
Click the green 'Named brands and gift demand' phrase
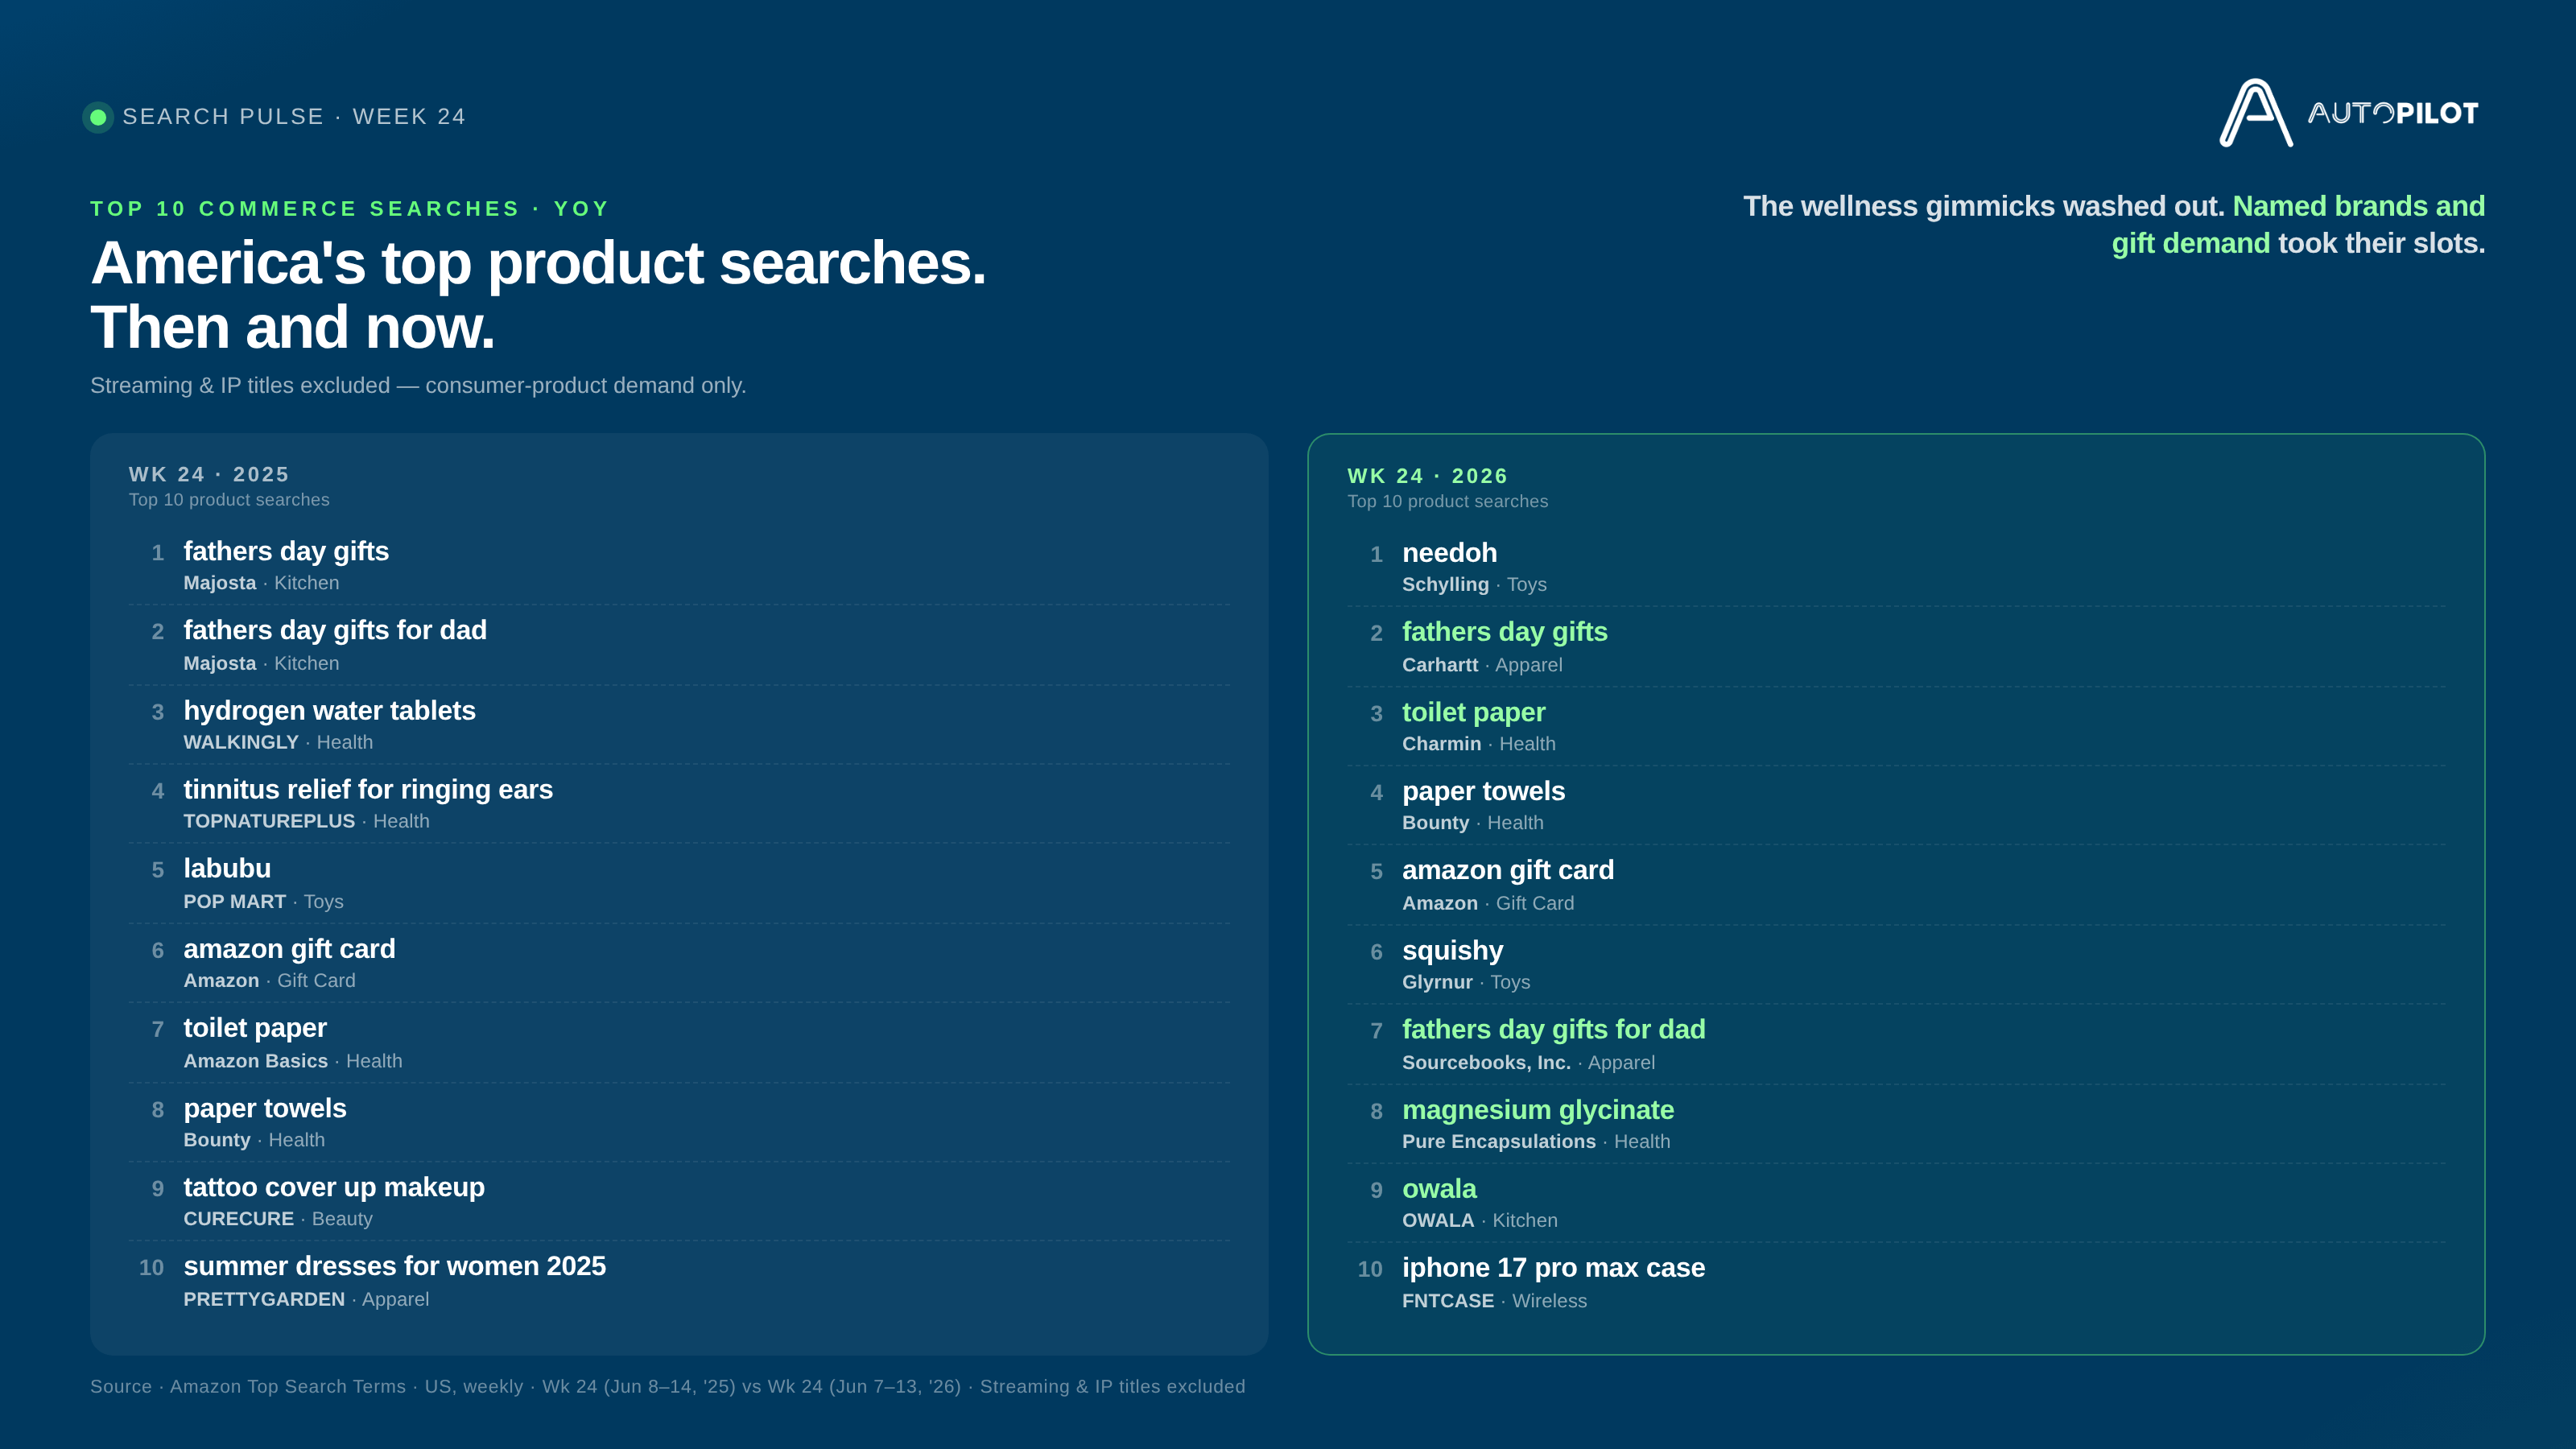(2298, 224)
